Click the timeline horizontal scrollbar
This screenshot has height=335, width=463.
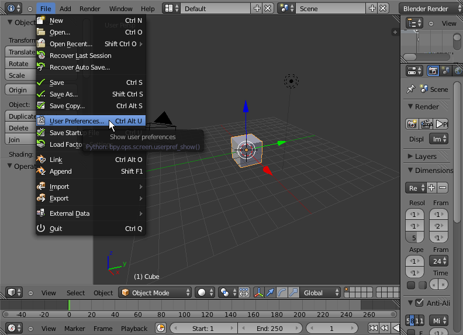point(200,315)
